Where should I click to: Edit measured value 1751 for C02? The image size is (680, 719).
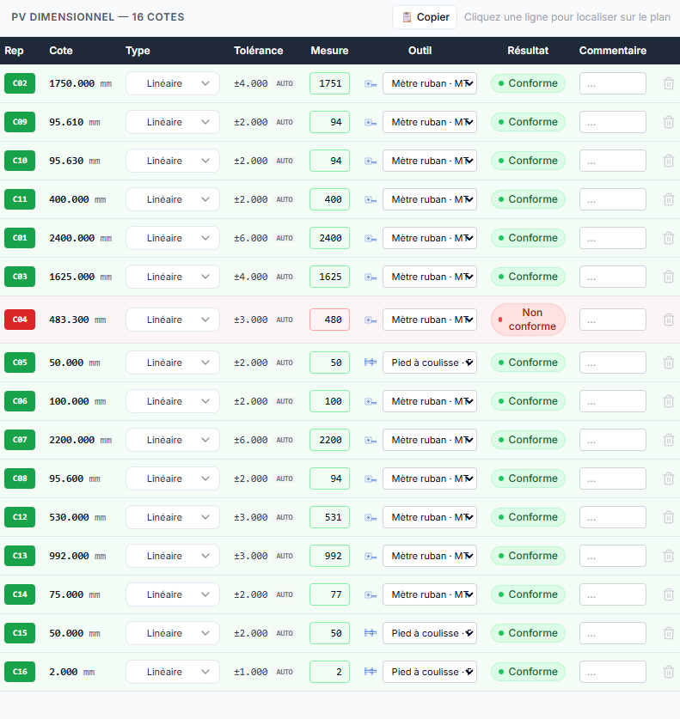click(x=329, y=83)
